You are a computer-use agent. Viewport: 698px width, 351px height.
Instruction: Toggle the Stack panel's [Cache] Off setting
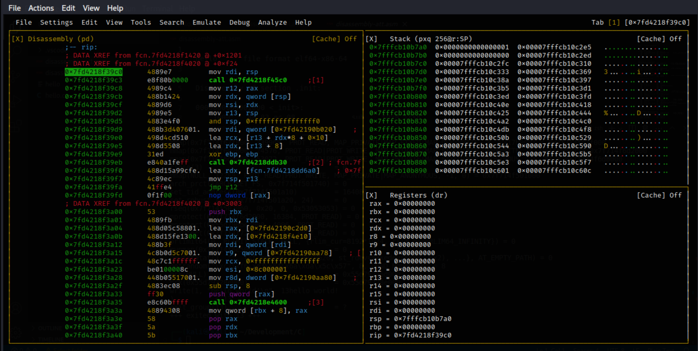(x=659, y=39)
